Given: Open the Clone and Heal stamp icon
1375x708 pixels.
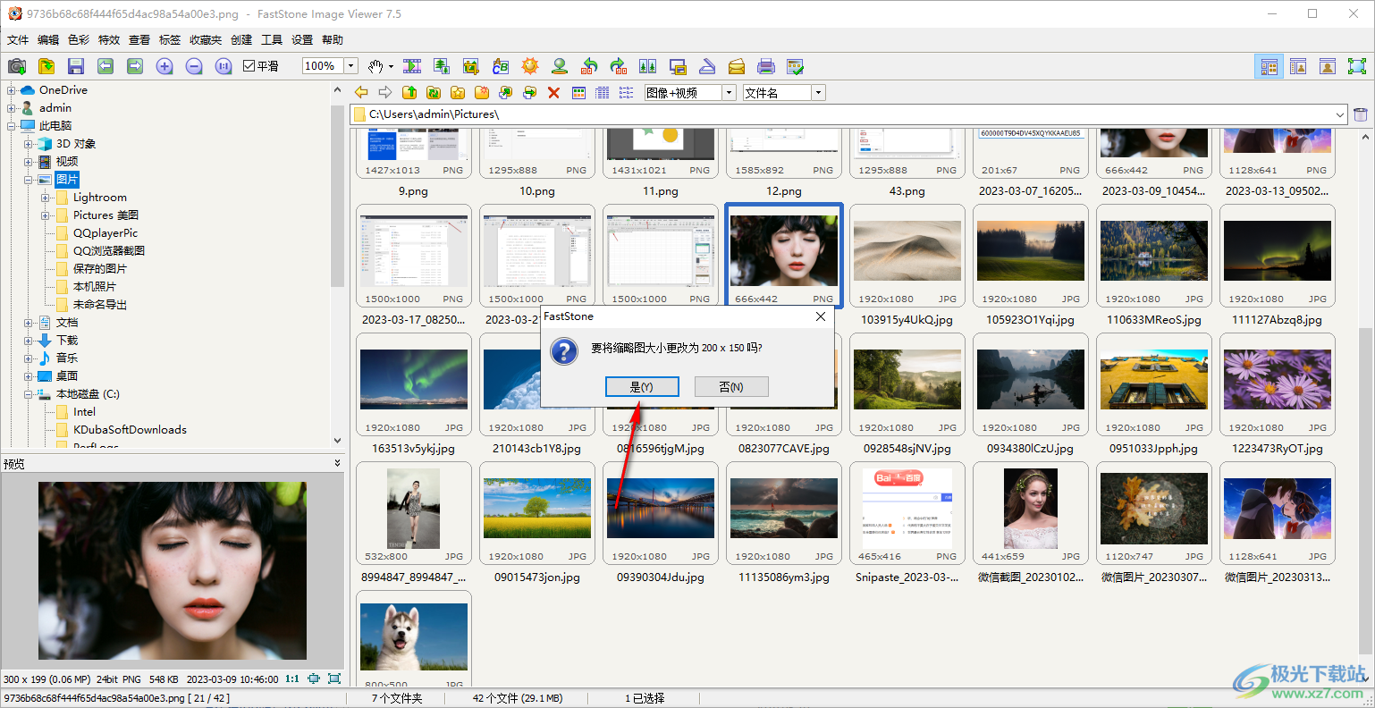Looking at the screenshot, I should click(x=560, y=66).
